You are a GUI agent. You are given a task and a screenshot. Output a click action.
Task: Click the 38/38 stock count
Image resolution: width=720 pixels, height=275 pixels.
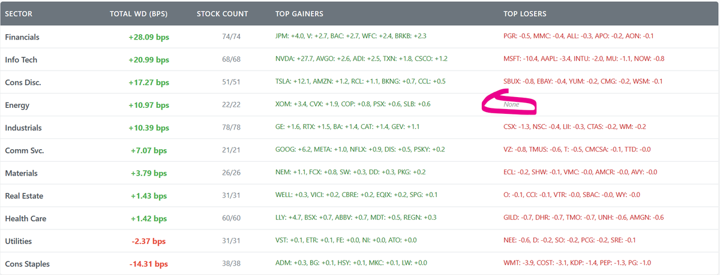231,264
